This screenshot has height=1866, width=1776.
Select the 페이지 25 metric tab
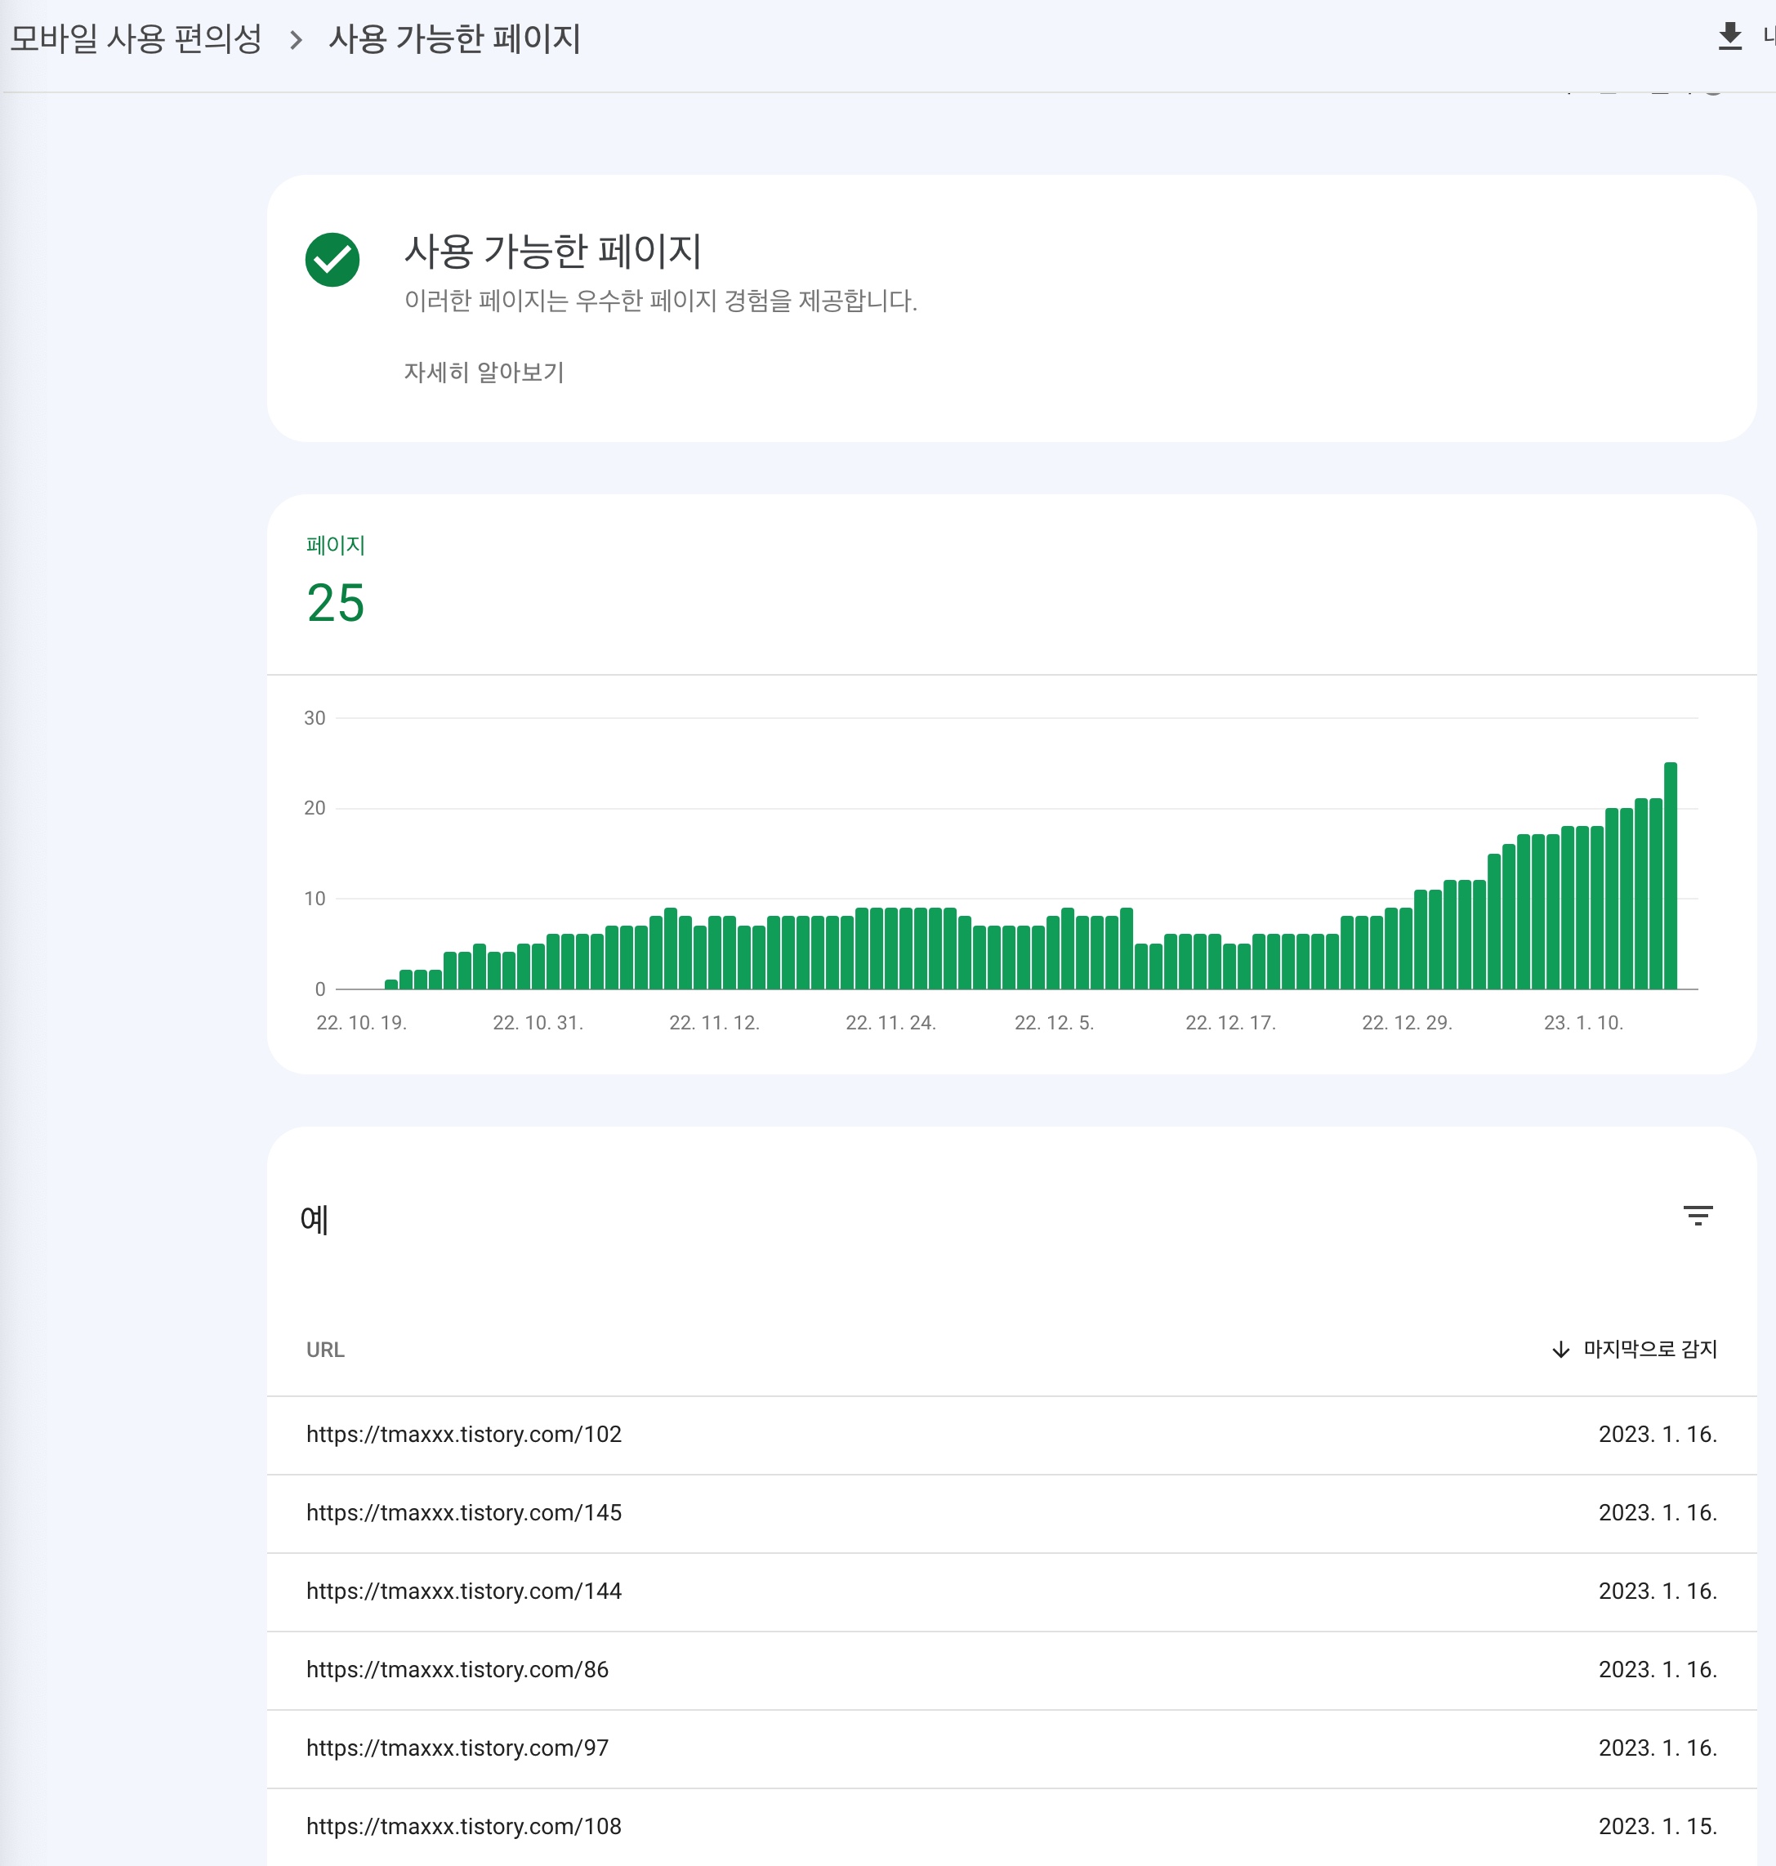(335, 583)
